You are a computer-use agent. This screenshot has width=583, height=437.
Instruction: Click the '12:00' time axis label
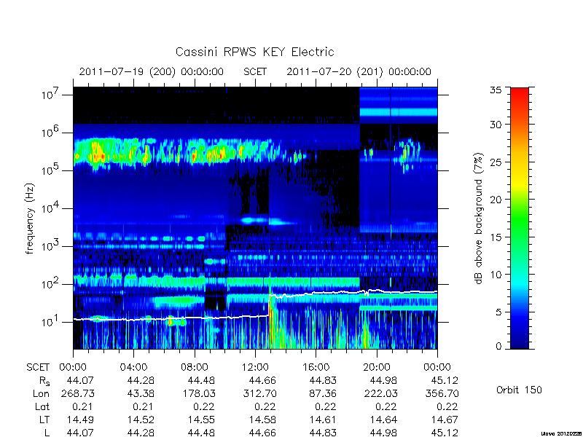[255, 367]
